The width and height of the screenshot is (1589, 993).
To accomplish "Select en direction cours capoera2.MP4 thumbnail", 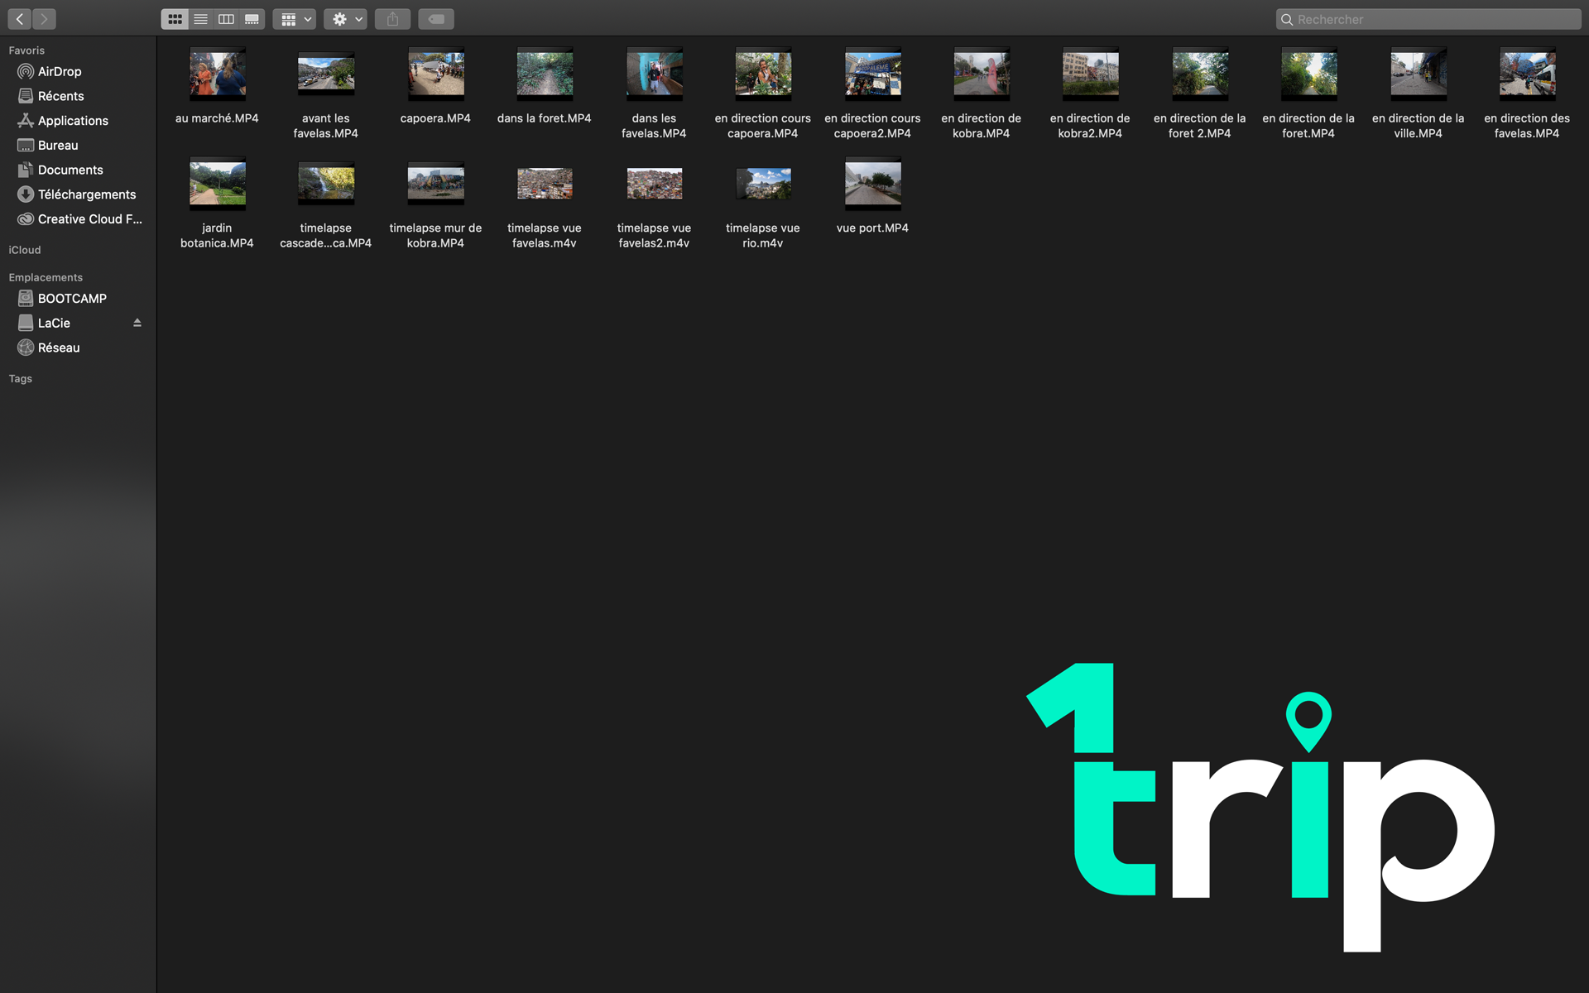I will coord(872,73).
